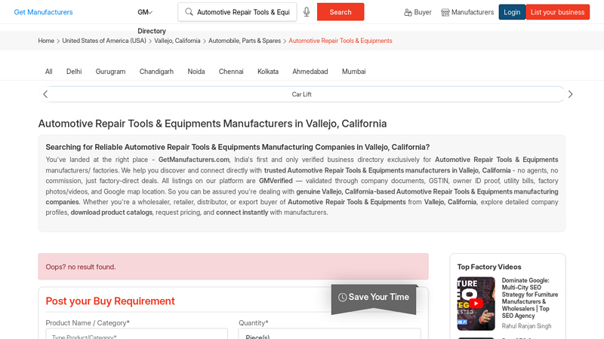The height and width of the screenshot is (339, 604).
Task: Select the Car Lift category item
Action: click(x=301, y=94)
